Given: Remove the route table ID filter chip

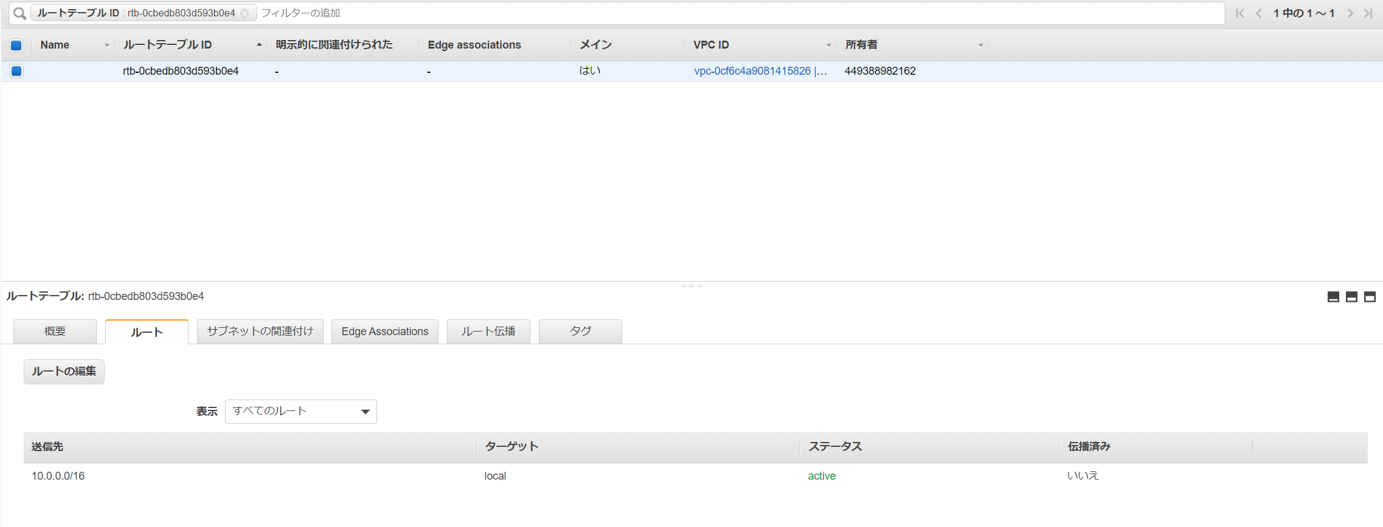Looking at the screenshot, I should click(244, 13).
